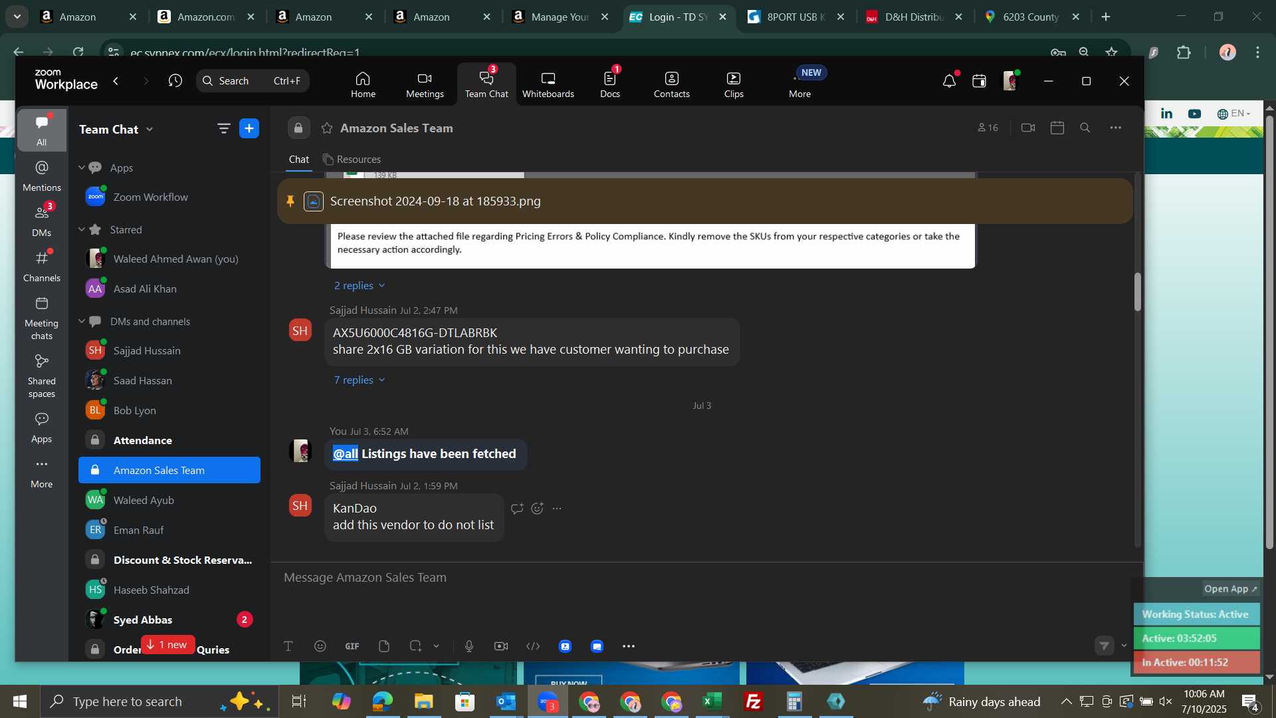Open Contacts tab
Viewport: 1276px width, 718px height.
click(671, 84)
